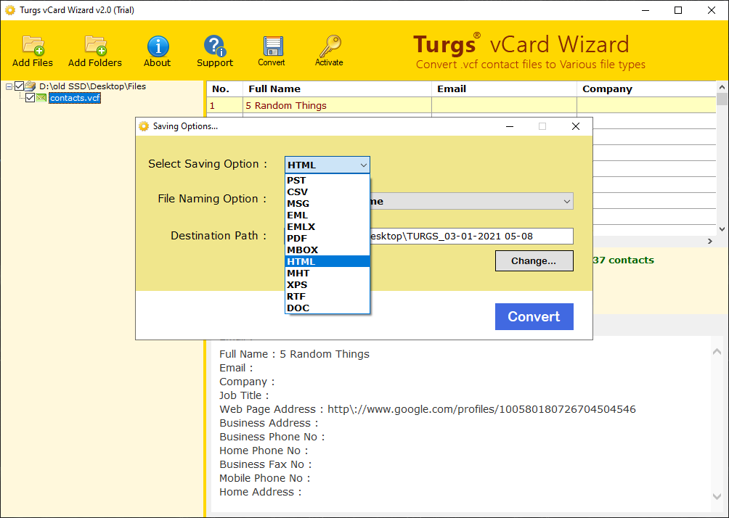Minimize the Saving Options dialog
The width and height of the screenshot is (729, 518).
[x=510, y=126]
